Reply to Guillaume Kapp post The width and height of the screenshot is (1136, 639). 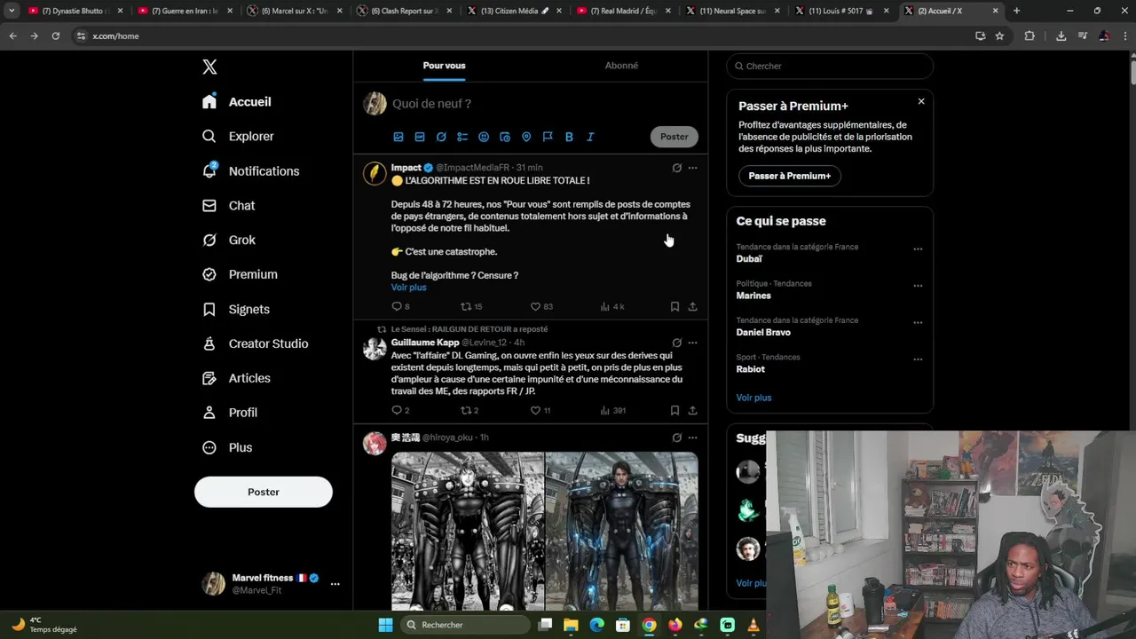coord(400,410)
